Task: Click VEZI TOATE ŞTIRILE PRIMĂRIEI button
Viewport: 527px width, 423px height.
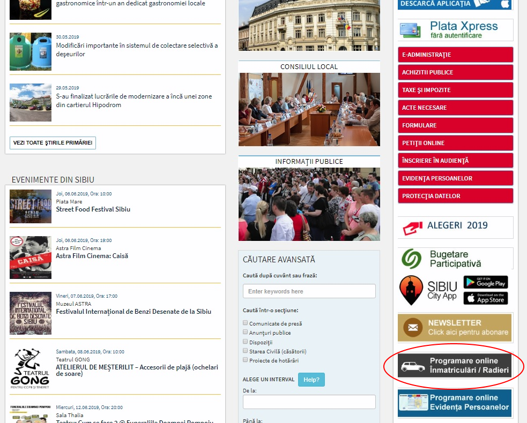Action: (52, 142)
